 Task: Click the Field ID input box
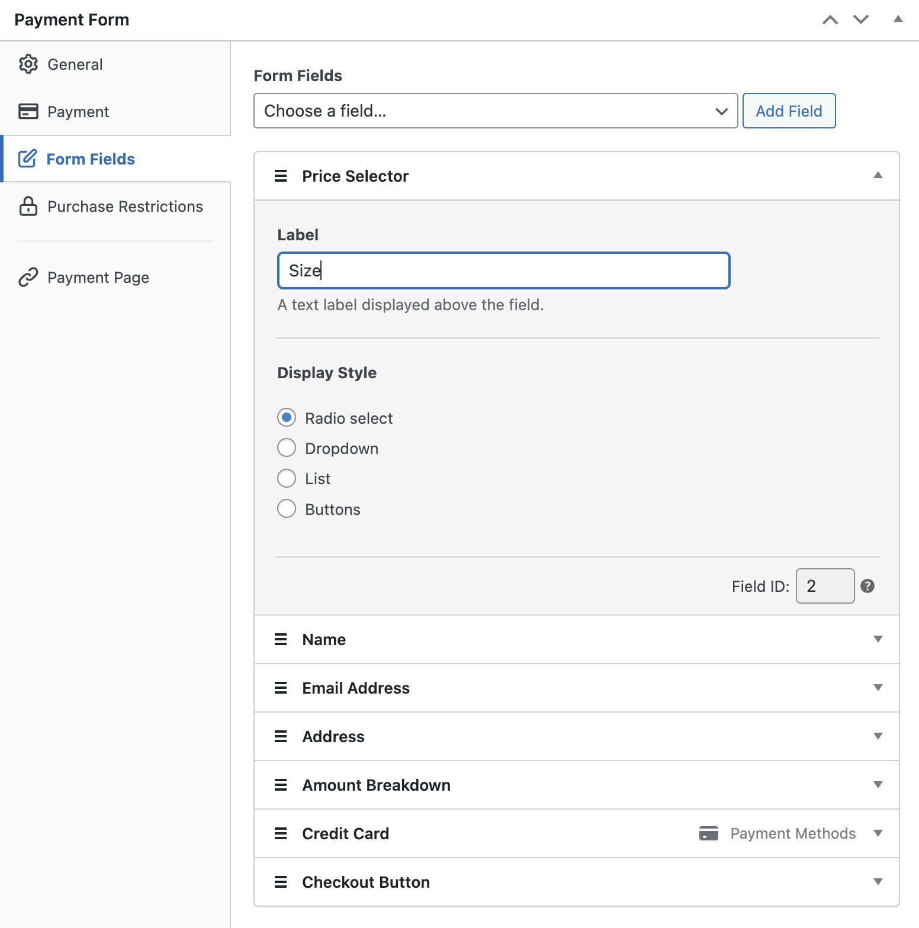click(825, 586)
